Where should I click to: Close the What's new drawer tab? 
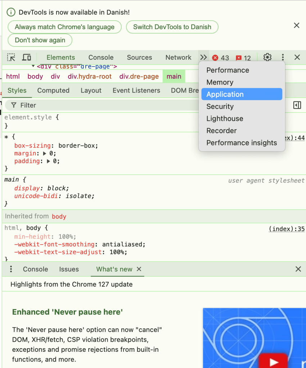(139, 269)
